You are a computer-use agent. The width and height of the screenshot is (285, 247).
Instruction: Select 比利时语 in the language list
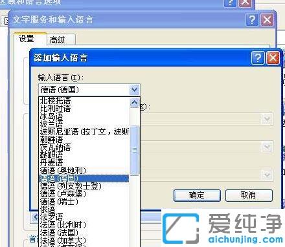(x=84, y=108)
